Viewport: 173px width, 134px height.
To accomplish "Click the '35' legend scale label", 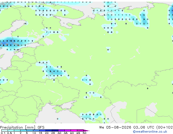I will coord(65,133).
